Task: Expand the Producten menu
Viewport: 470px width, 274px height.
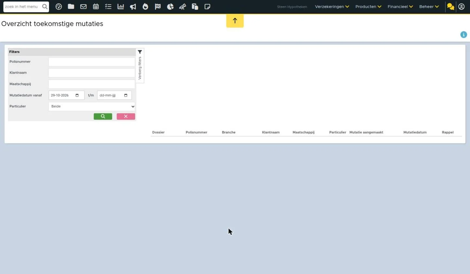Action: [x=368, y=7]
